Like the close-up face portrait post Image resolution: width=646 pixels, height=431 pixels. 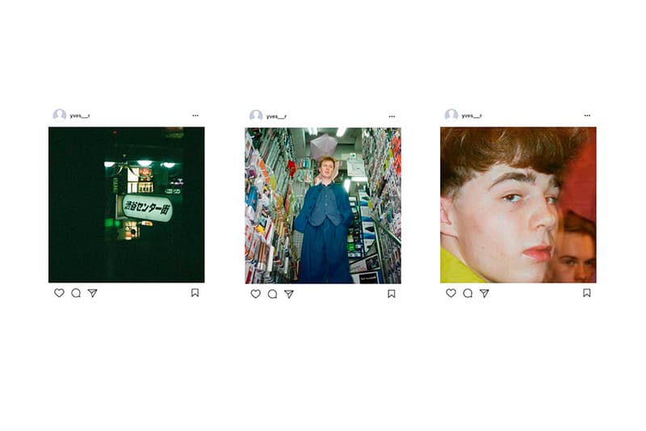[x=451, y=293]
